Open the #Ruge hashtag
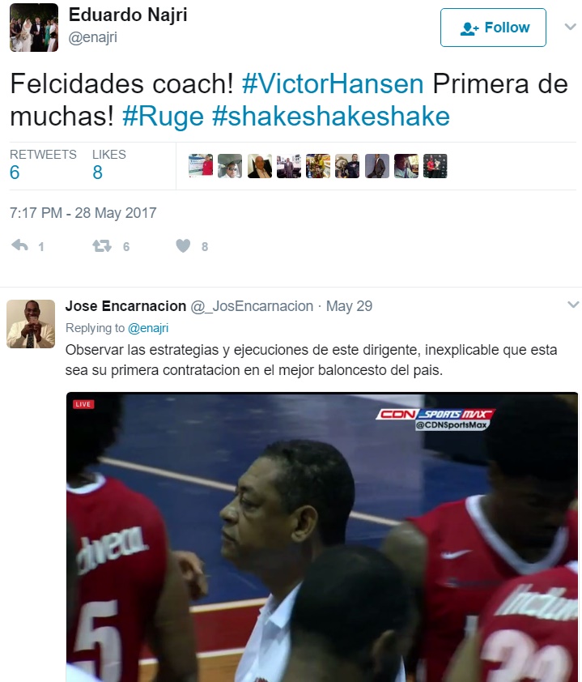 tap(163, 117)
